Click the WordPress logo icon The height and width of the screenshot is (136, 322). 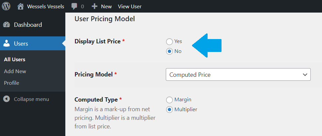(6, 6)
